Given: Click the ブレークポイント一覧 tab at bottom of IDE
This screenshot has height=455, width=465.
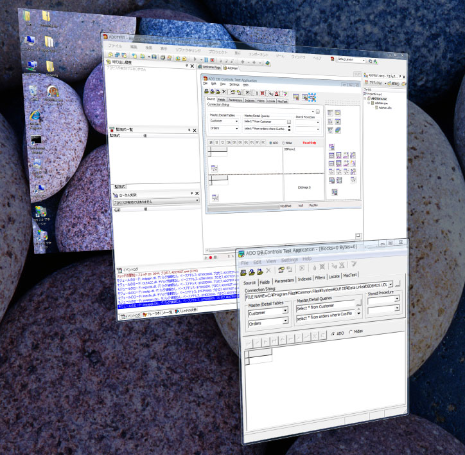Looking at the screenshot, I should (157, 313).
